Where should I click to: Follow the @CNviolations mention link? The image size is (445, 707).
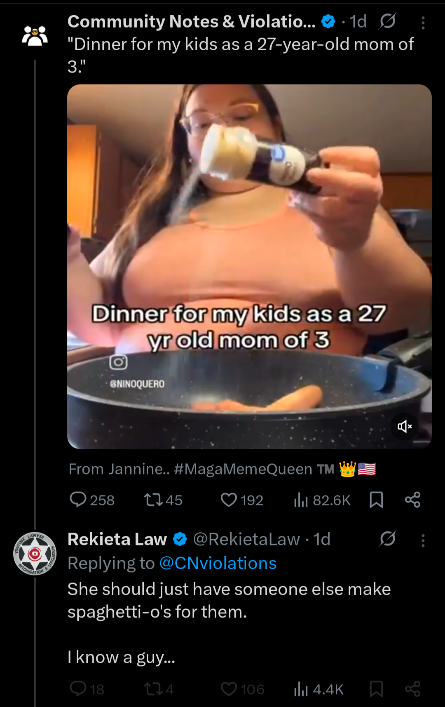point(218,563)
